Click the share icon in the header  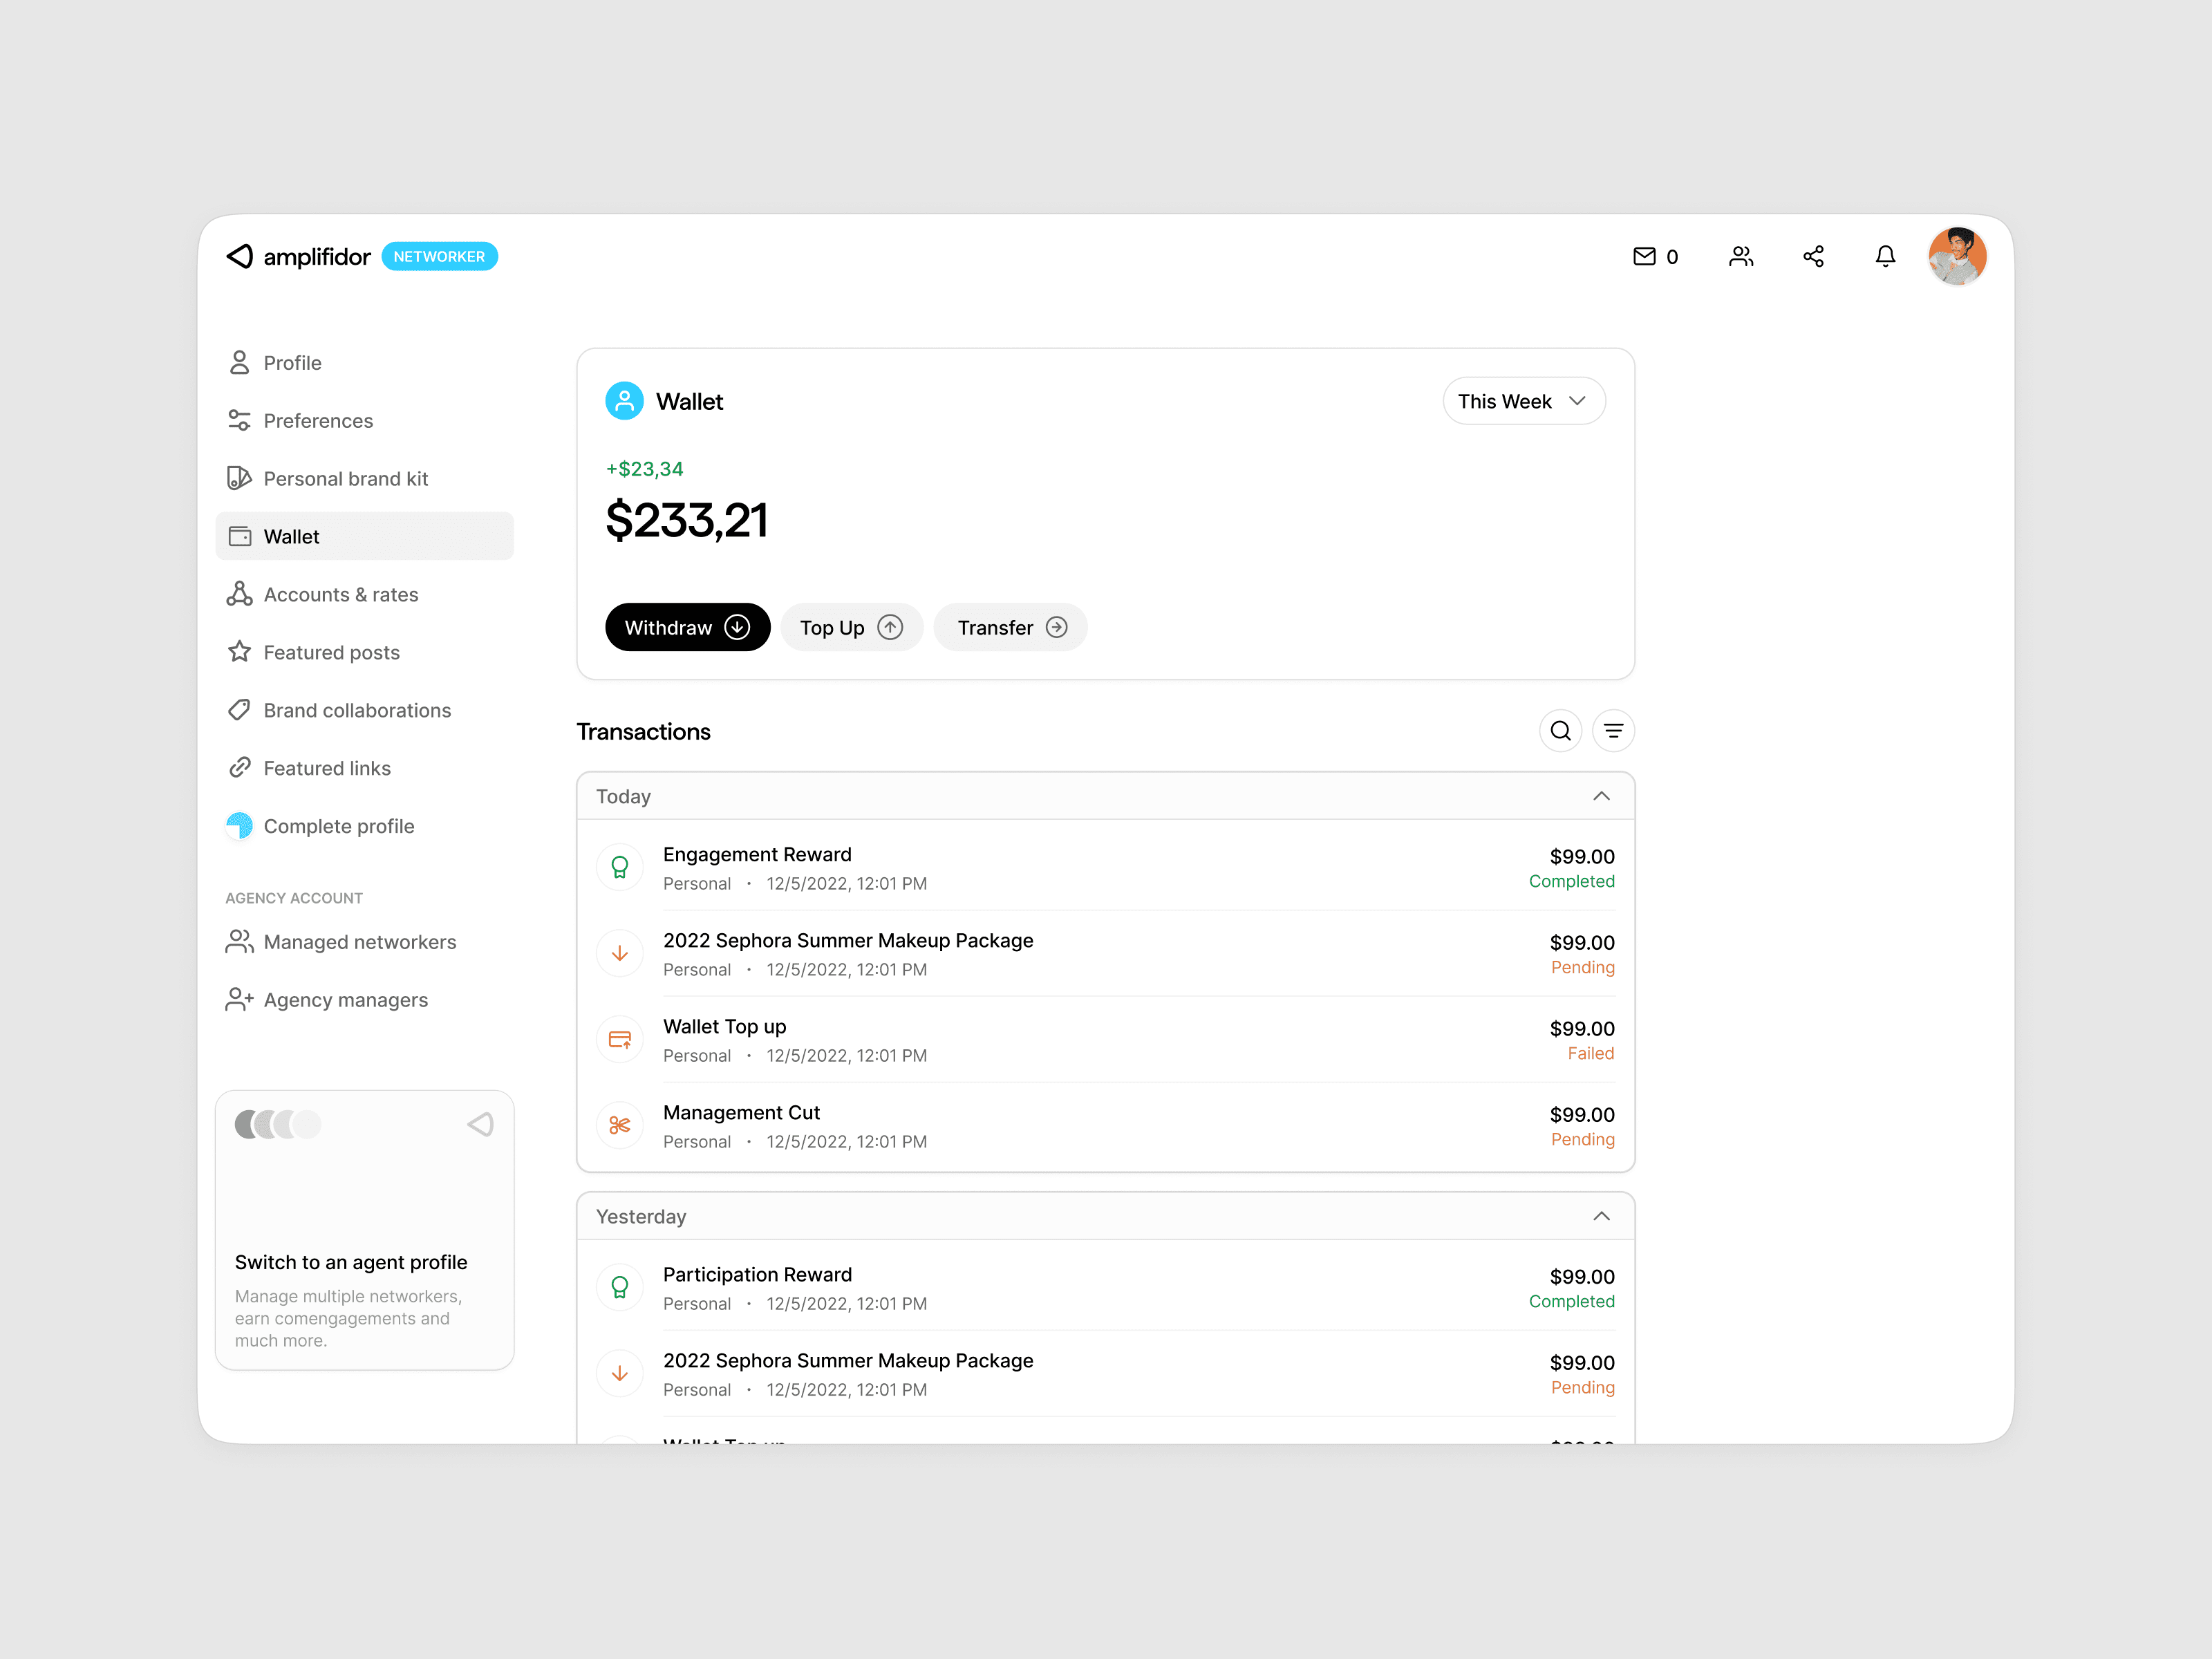pyautogui.click(x=1813, y=257)
